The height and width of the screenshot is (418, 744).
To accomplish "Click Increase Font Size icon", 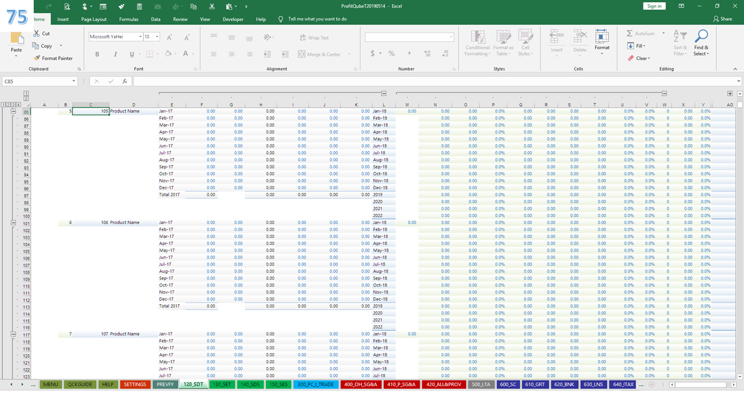I will pos(169,37).
